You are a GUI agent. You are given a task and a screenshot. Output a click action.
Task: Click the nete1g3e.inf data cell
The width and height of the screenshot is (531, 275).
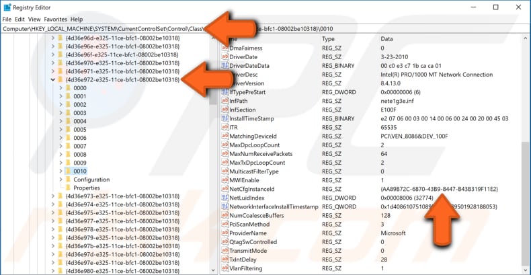point(397,101)
